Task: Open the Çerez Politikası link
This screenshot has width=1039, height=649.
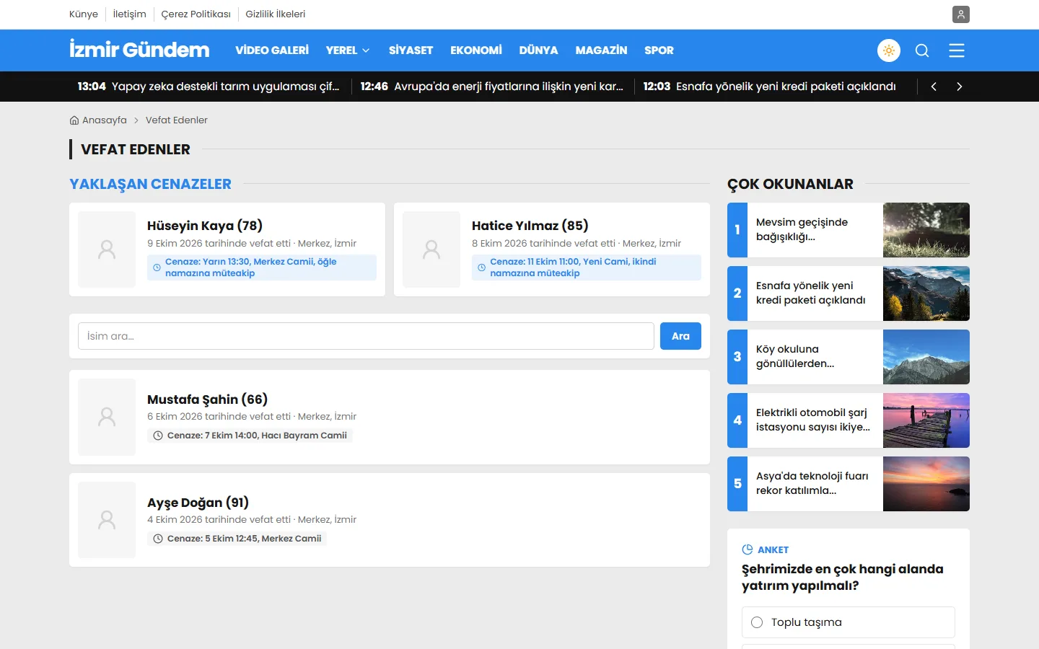Action: (x=196, y=14)
